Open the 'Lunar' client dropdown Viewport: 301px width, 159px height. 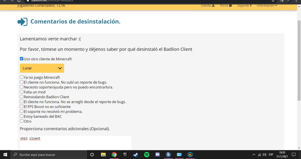point(42,68)
